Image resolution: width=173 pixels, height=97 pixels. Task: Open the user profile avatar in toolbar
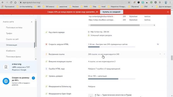pyautogui.click(x=166, y=2)
